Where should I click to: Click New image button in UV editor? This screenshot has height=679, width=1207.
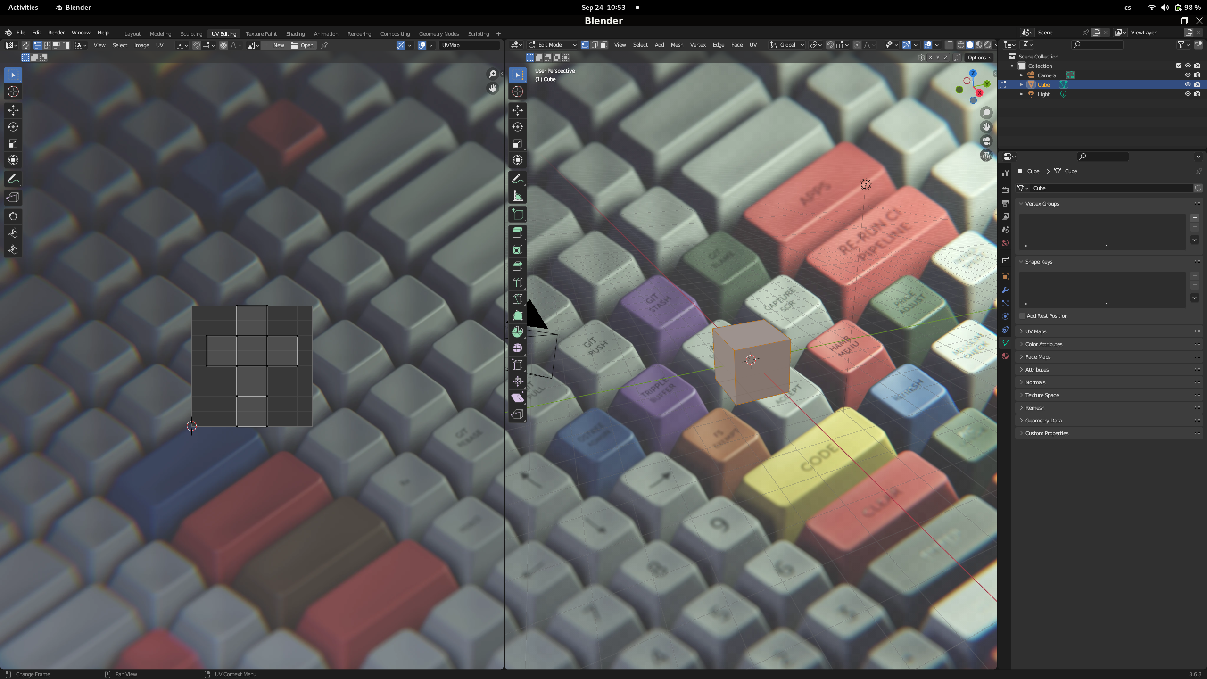click(274, 45)
